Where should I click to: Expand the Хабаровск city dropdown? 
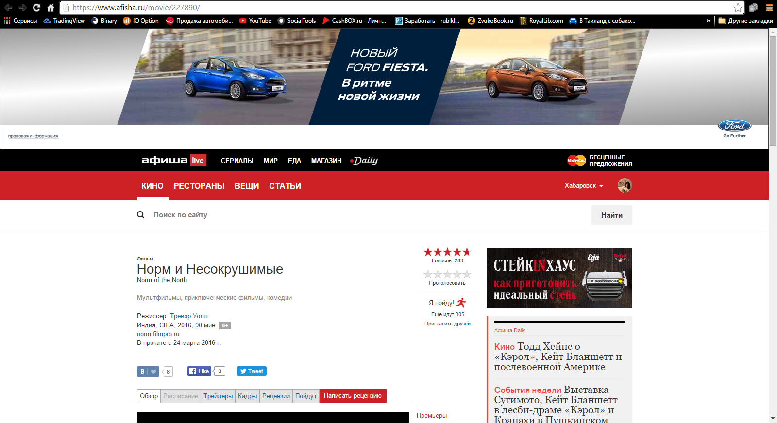point(584,186)
